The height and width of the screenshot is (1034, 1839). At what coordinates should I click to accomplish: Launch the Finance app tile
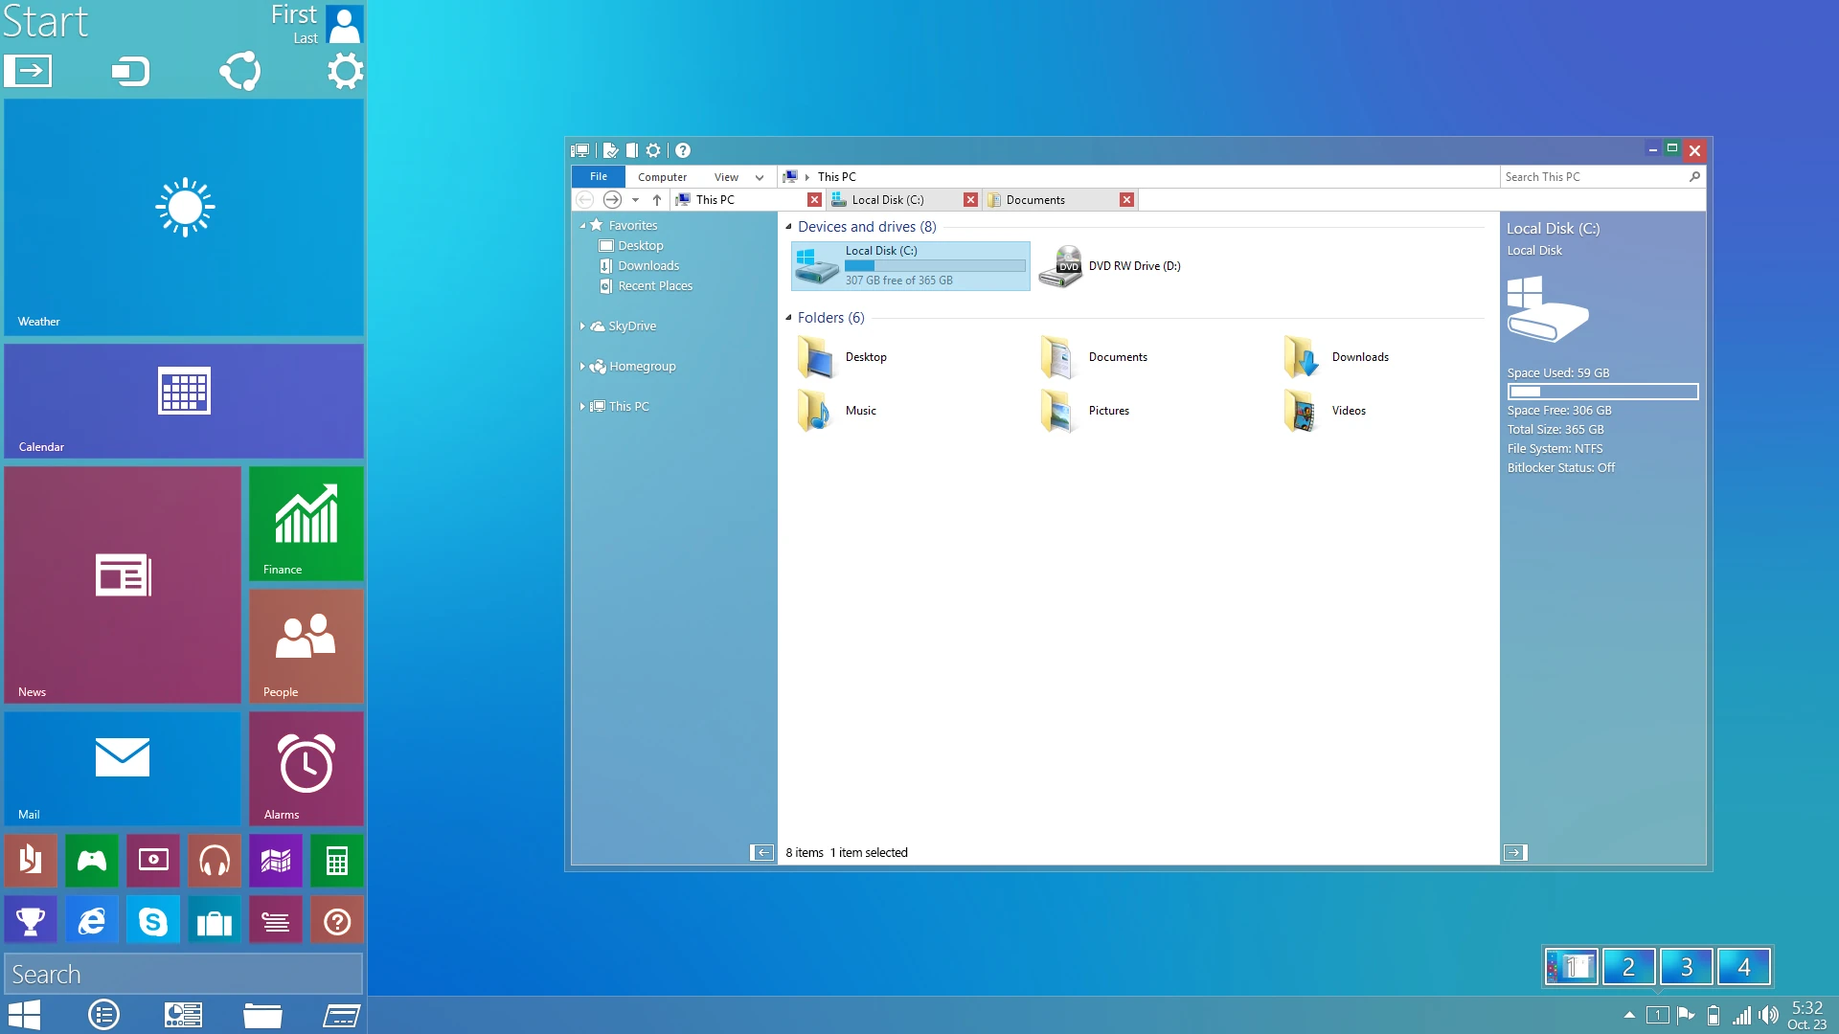305,522
